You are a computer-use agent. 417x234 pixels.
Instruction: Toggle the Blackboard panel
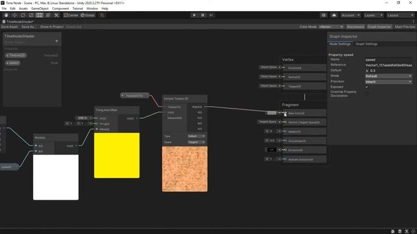coord(355,27)
